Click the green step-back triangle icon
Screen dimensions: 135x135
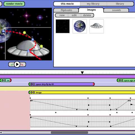tap(12, 65)
